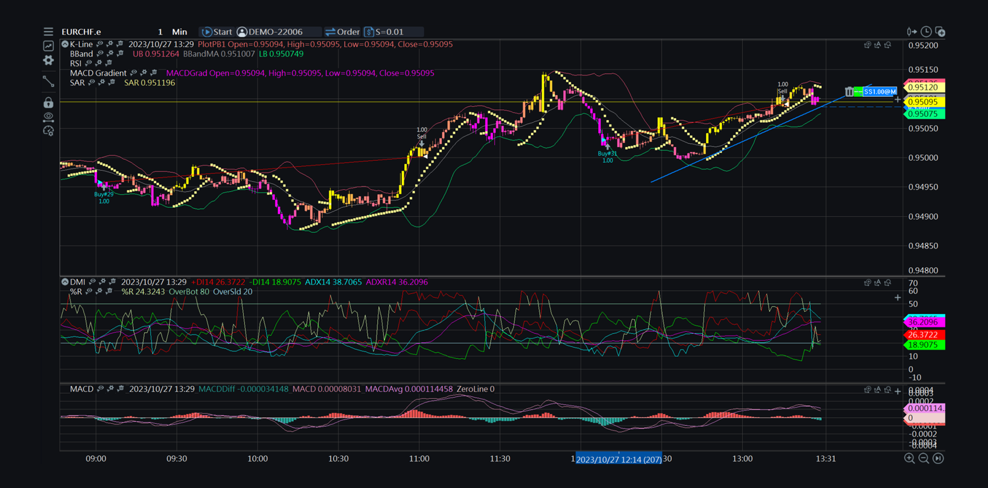988x488 pixels.
Task: Collapse the DMI panel chevron
Action: (65, 282)
